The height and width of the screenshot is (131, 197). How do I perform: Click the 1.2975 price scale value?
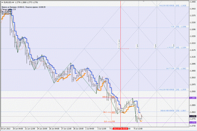(x=193, y=85)
